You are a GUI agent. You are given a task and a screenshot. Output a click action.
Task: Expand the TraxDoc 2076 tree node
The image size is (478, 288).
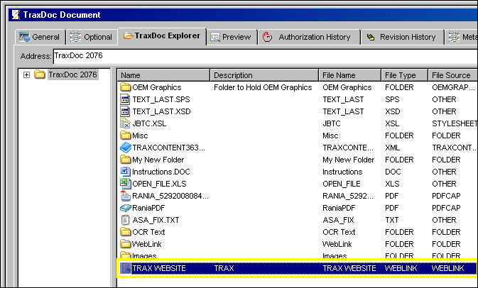coord(26,74)
